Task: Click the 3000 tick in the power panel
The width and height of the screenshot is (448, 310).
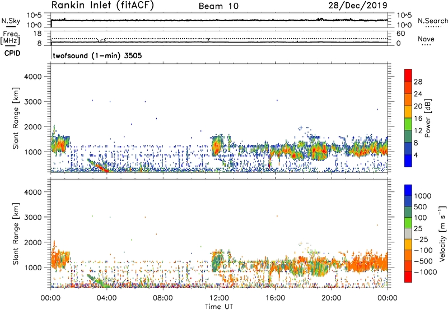Action: (x=33, y=102)
